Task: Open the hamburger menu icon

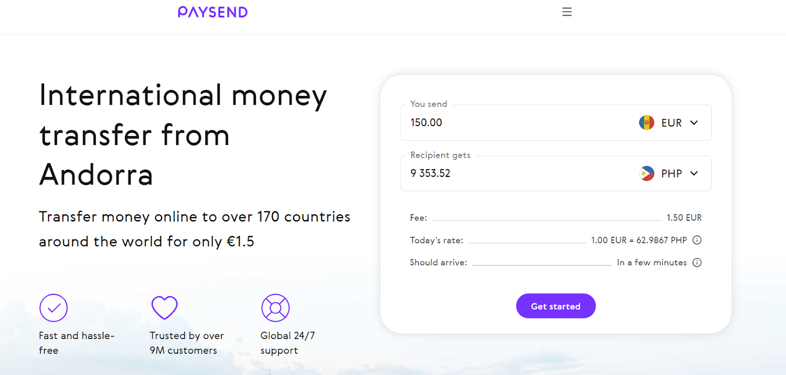Action: 567,12
